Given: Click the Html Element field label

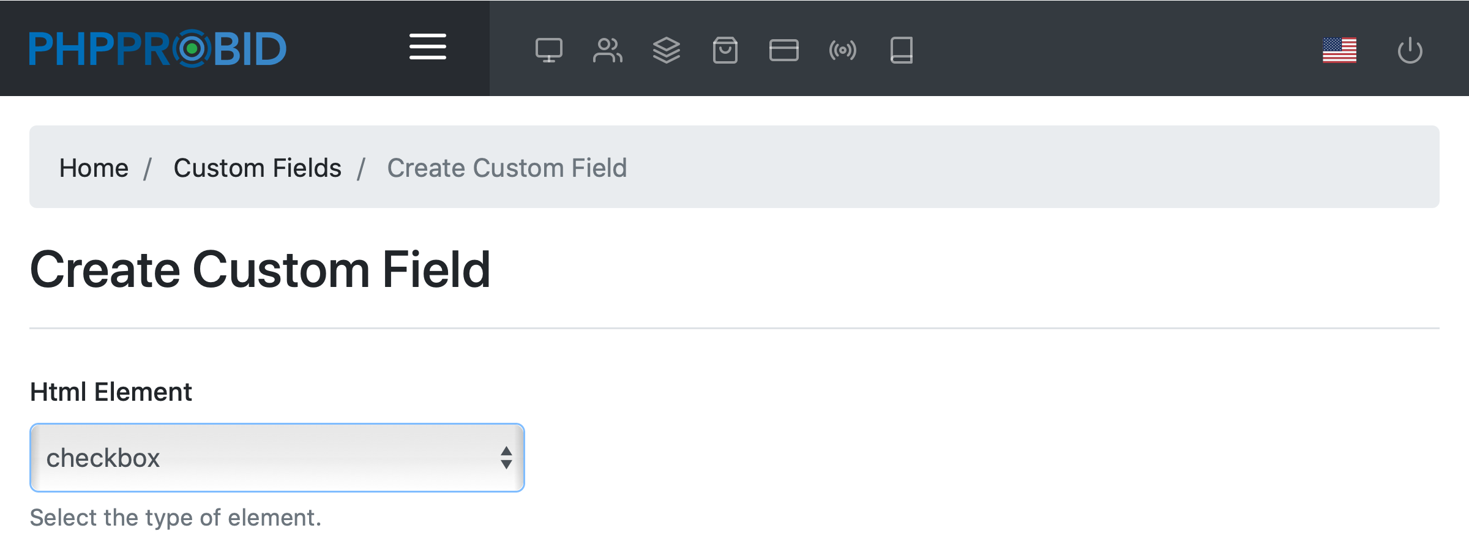Looking at the screenshot, I should [111, 392].
